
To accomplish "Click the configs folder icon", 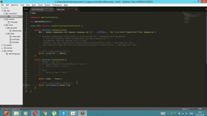I will [5, 51].
